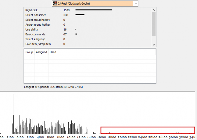Image resolution: width=197 pixels, height=140 pixels.
Task: Click the Clockwerk Goblin hero icon
Action: (55, 4)
